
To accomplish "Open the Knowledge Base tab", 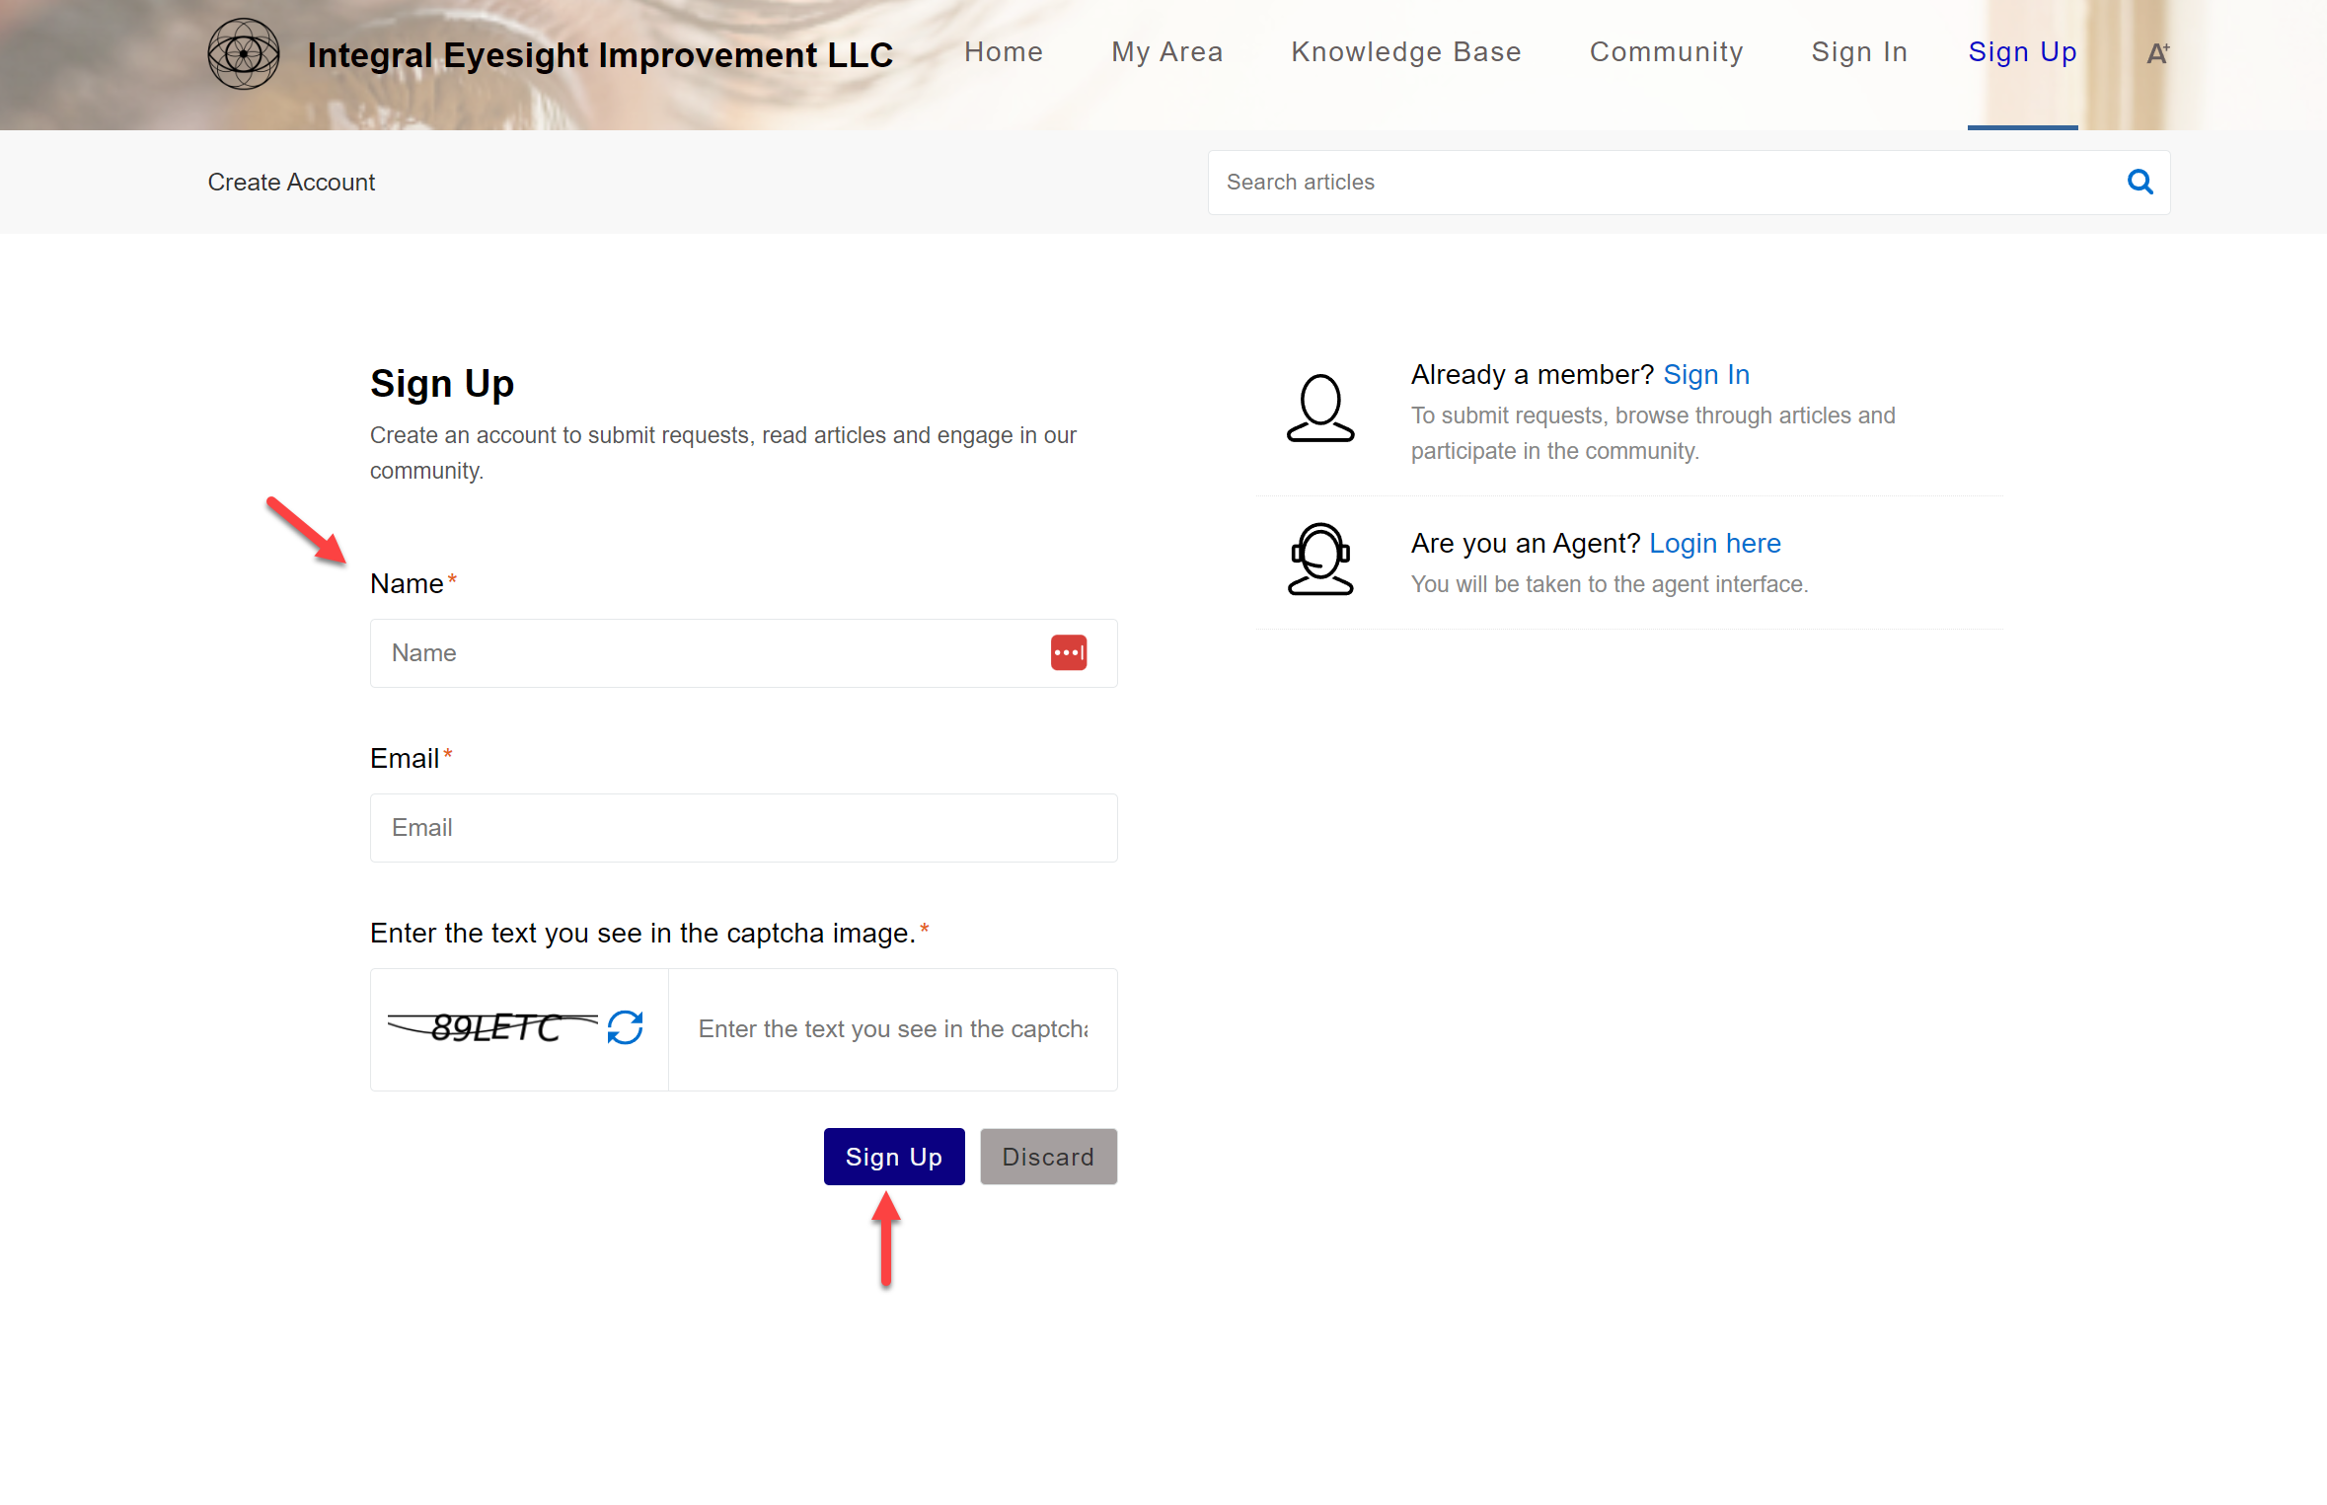I will click(1405, 52).
